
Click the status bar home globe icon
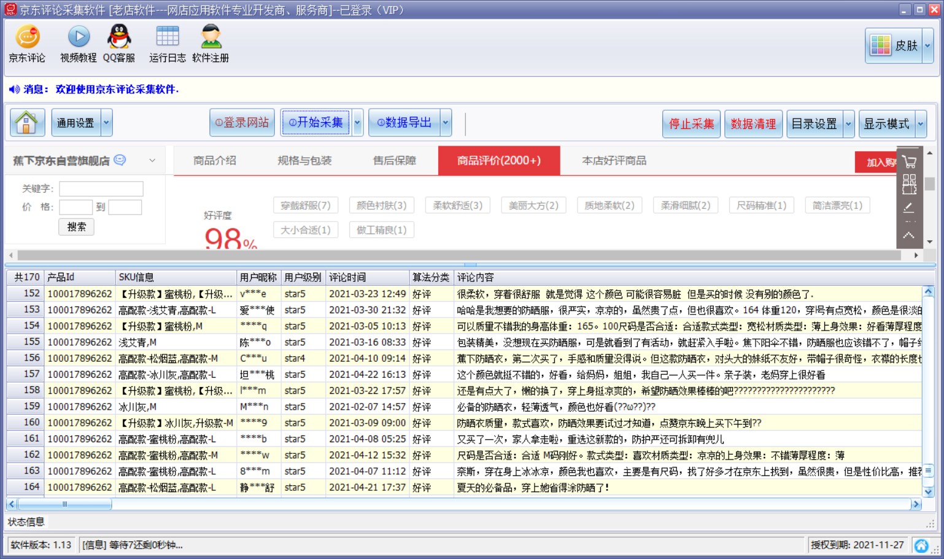click(921, 545)
